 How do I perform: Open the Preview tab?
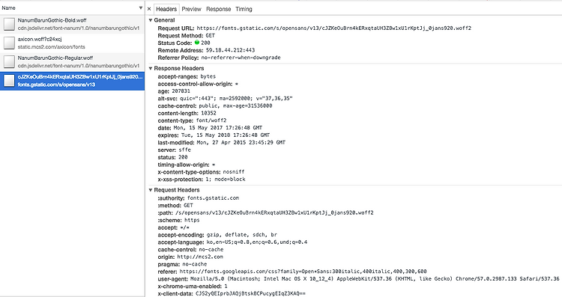pyautogui.click(x=191, y=9)
